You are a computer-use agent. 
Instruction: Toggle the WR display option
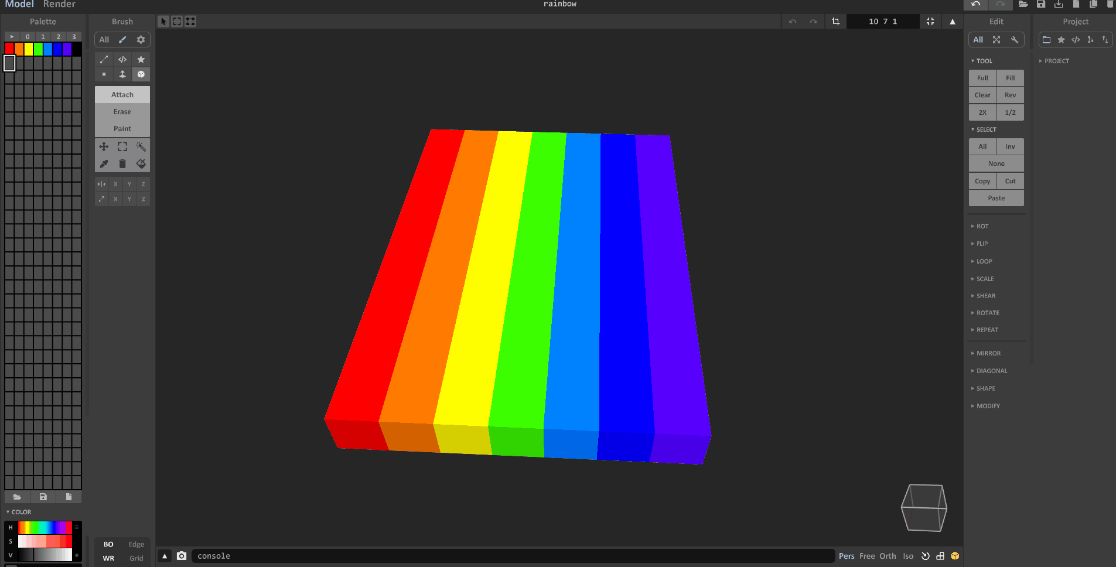(x=108, y=558)
